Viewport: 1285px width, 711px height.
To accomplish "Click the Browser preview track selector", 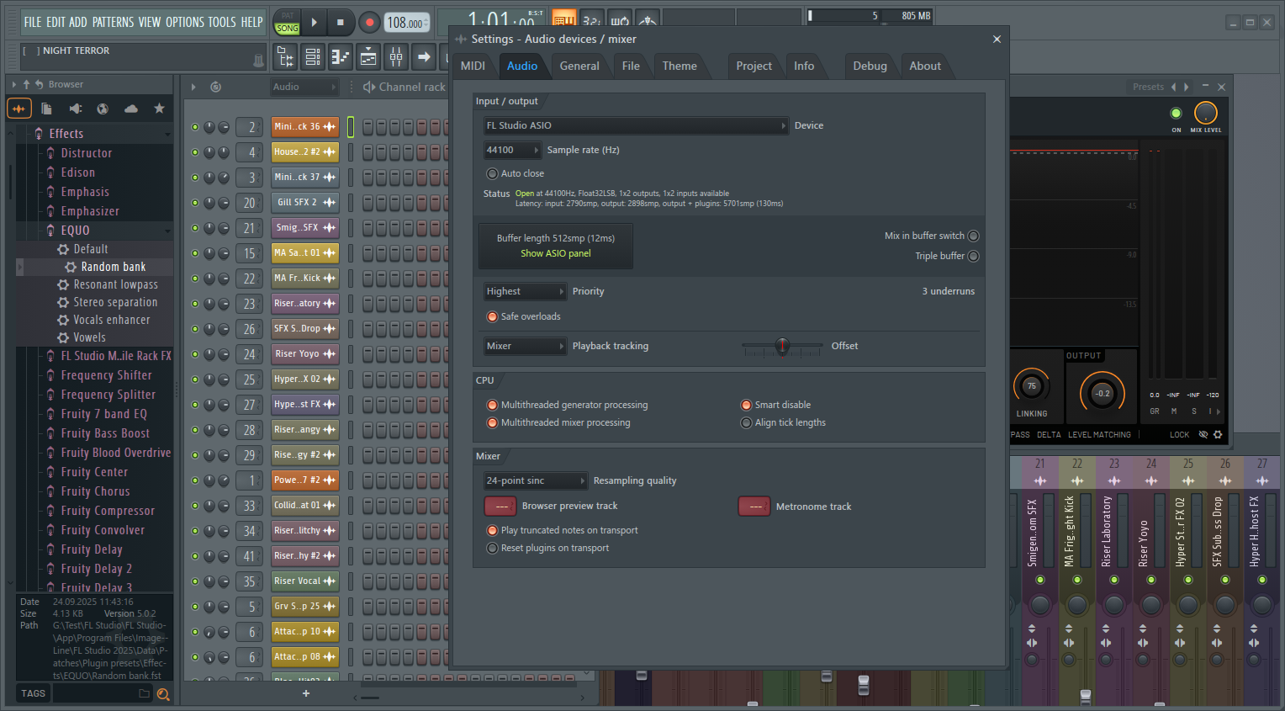I will (501, 507).
